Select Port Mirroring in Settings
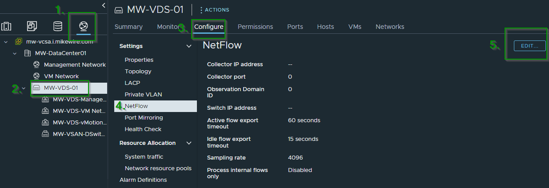 pos(144,118)
